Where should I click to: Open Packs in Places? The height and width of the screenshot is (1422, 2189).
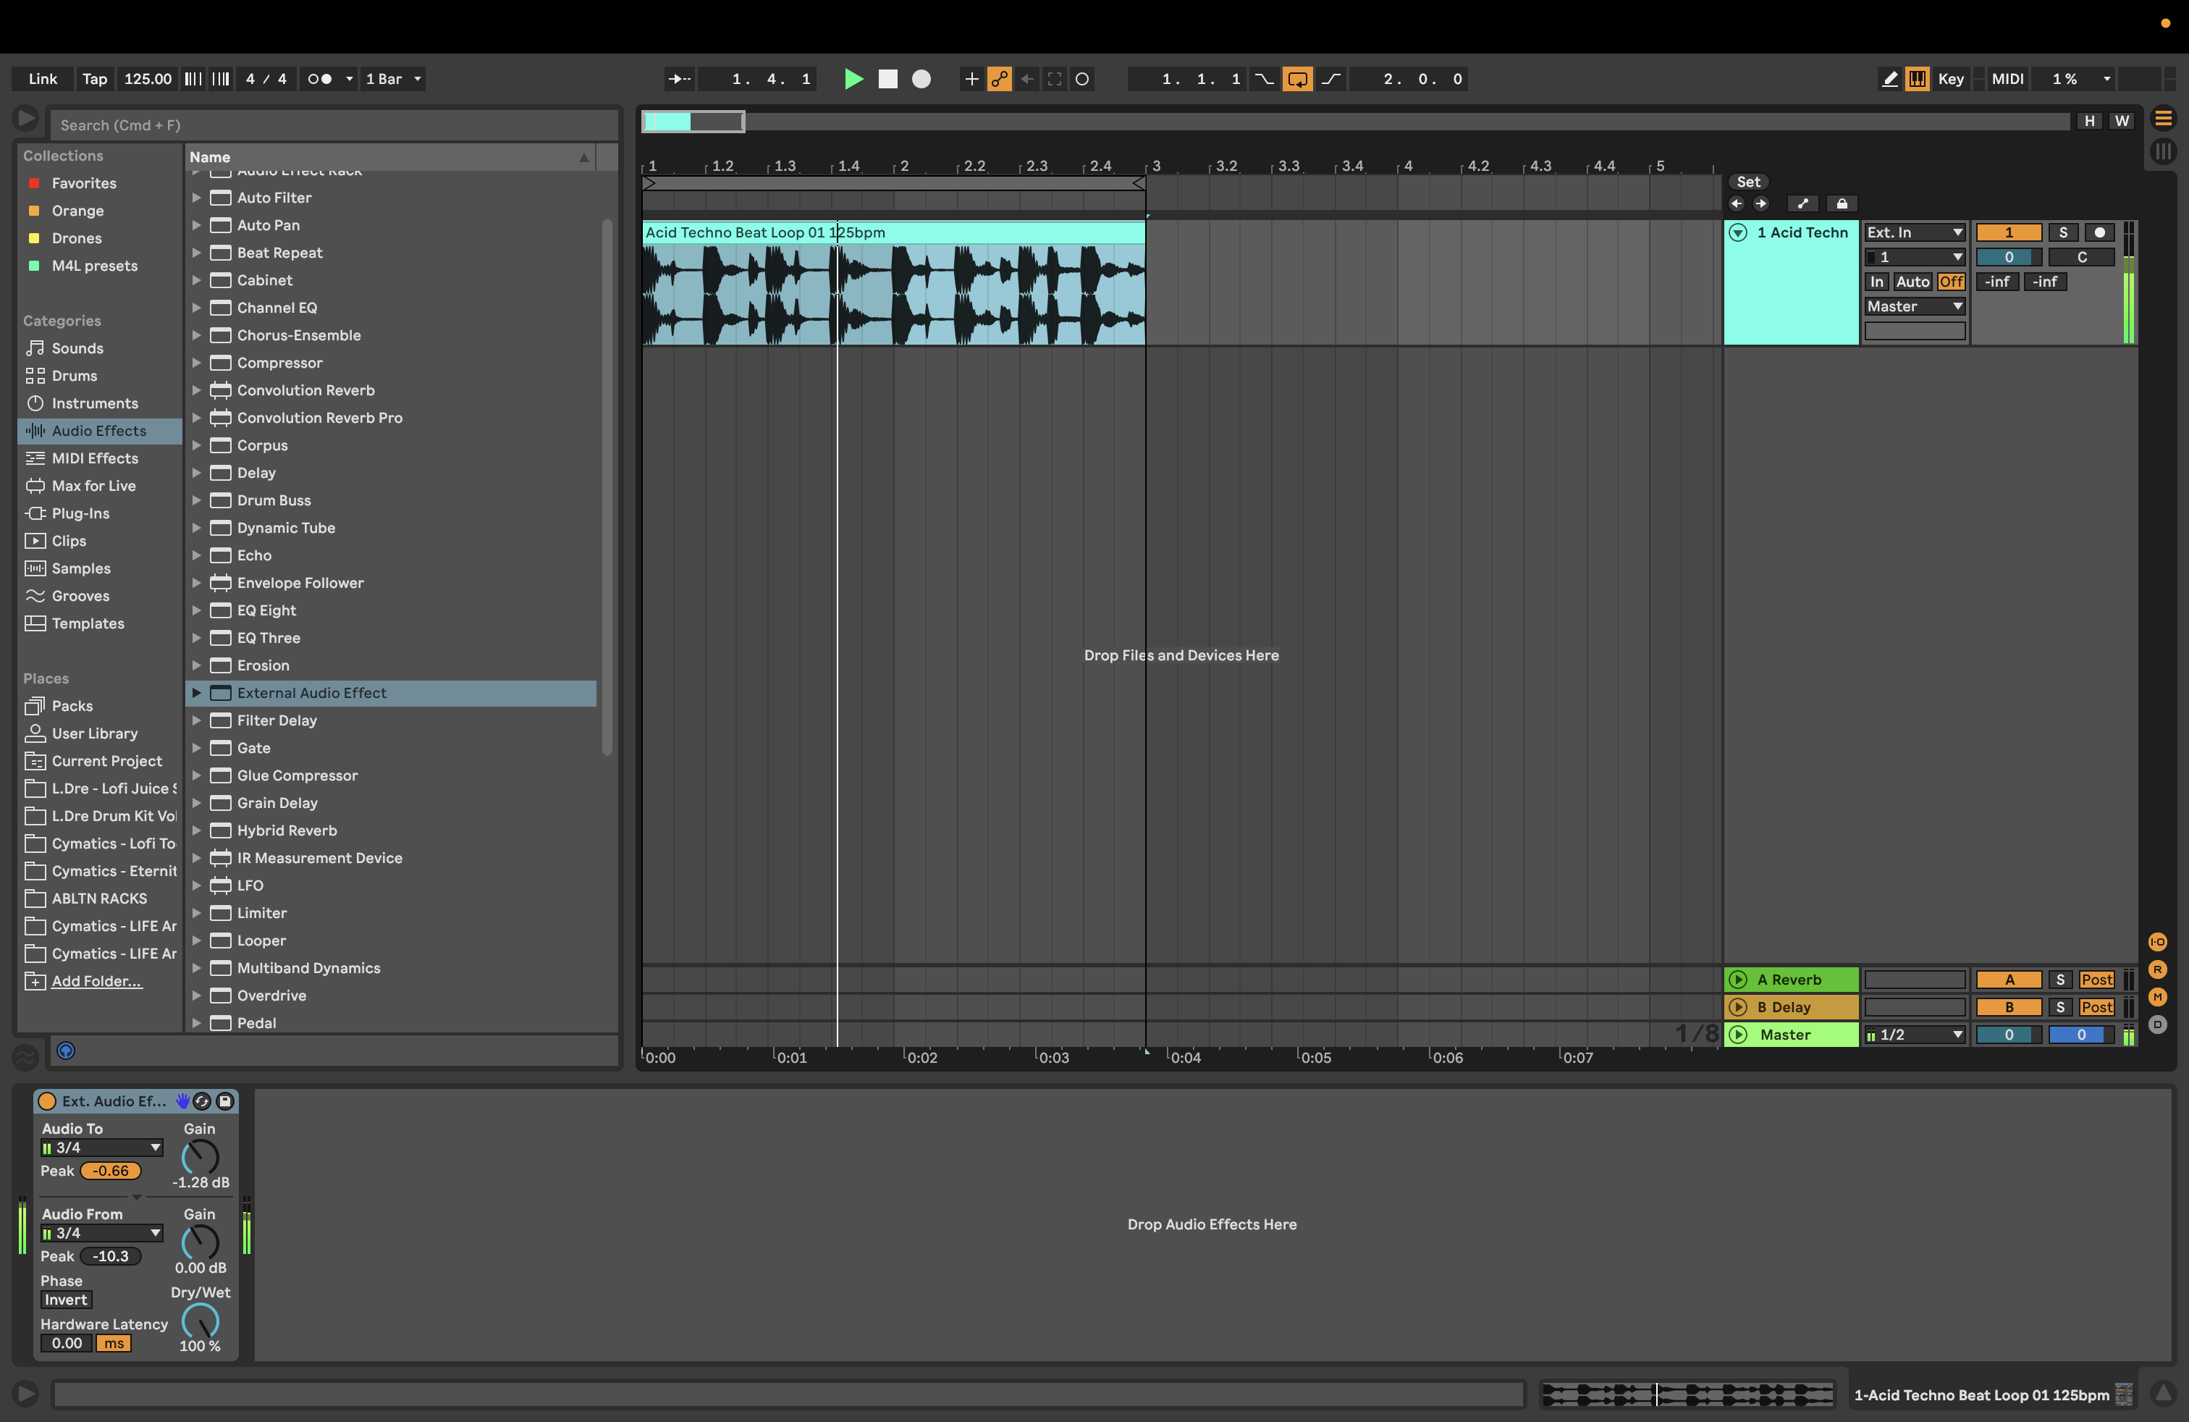click(x=72, y=707)
